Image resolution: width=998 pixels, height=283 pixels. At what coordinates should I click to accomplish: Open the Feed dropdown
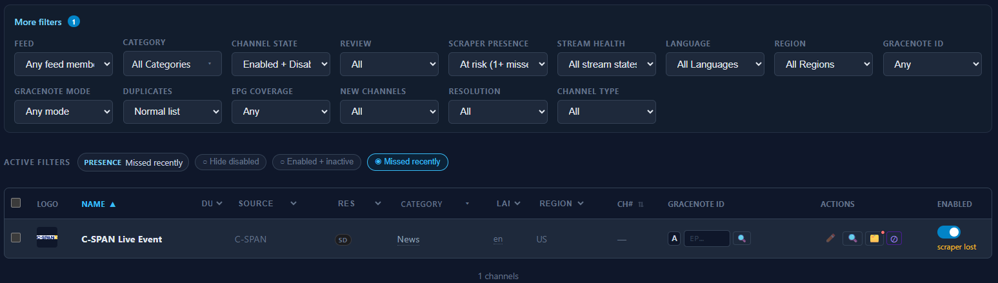point(64,64)
